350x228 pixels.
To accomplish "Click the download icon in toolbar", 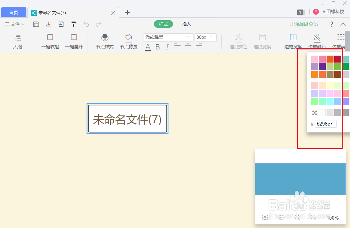I will coord(49,24).
